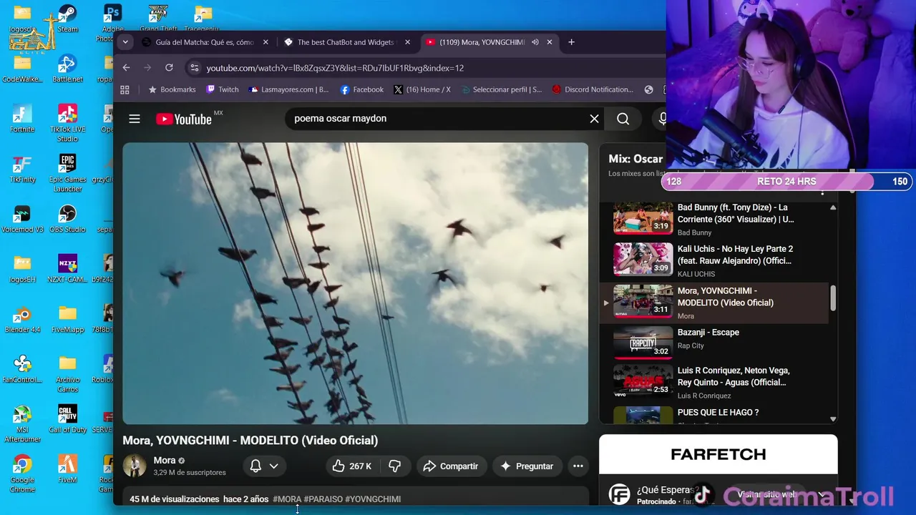Open the (16) Home / X bookmark

[422, 89]
